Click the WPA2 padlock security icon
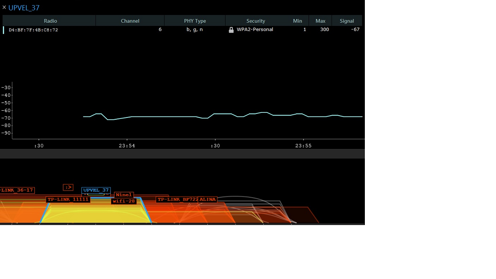Viewport: 496px width, 279px height. pos(231,30)
